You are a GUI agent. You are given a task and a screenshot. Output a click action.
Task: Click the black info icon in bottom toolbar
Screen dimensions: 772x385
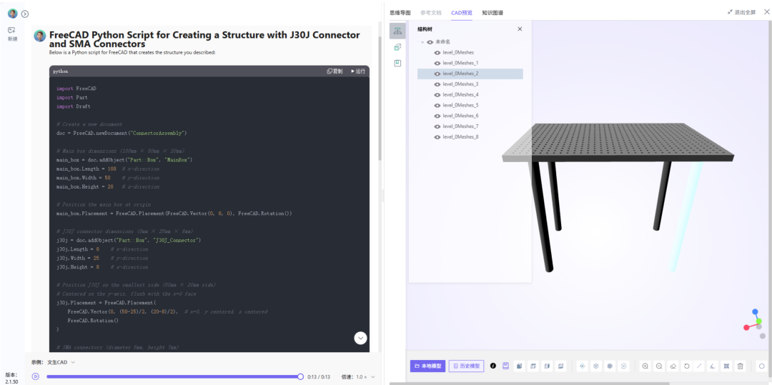(x=493, y=366)
